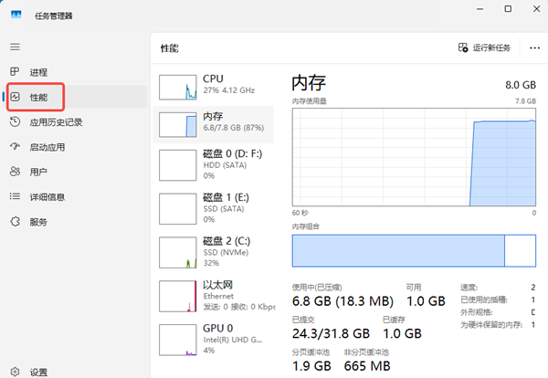Switch to 启动应用 page
Screen dimensions: 548x378
click(77, 147)
